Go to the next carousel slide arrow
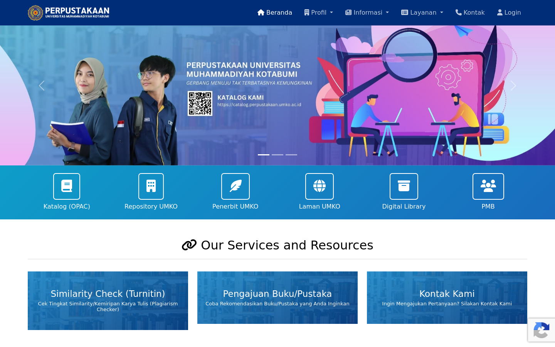Image resolution: width=555 pixels, height=347 pixels. (x=513, y=86)
